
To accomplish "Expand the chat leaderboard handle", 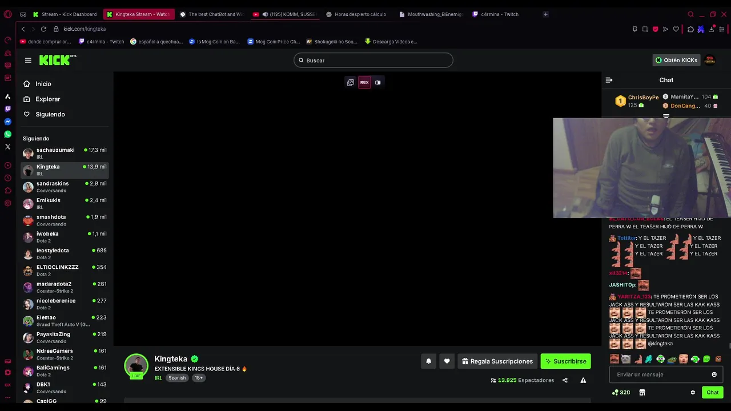I will pyautogui.click(x=666, y=116).
